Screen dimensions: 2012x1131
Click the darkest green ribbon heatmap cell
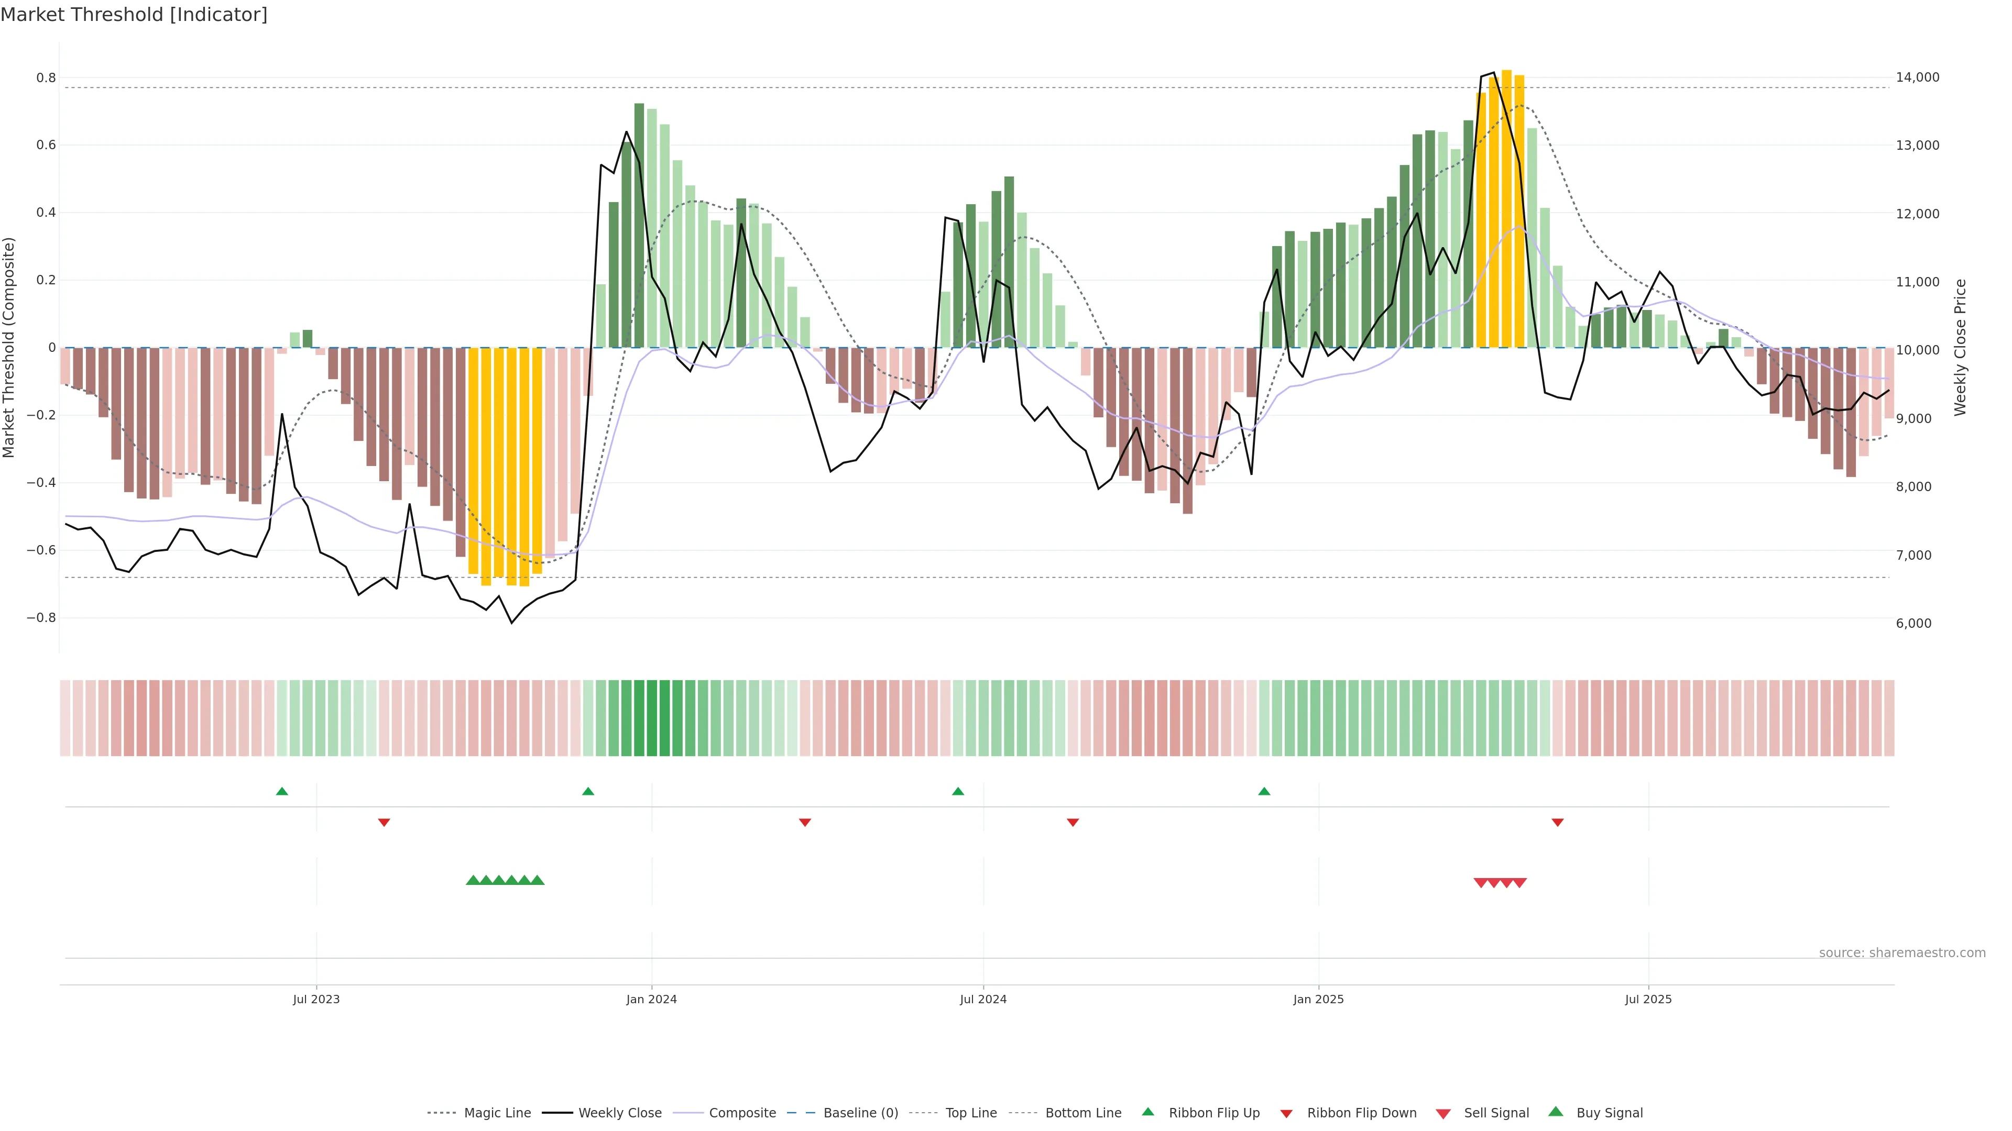click(652, 718)
